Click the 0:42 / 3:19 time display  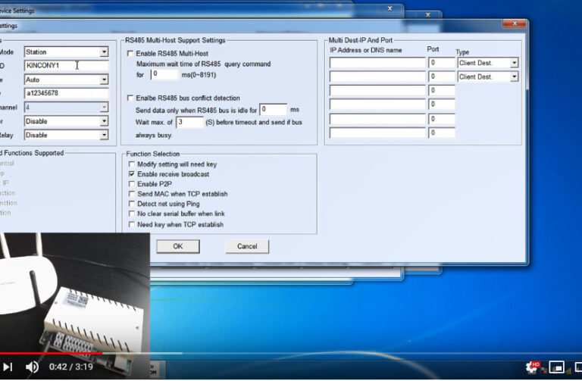pos(71,367)
